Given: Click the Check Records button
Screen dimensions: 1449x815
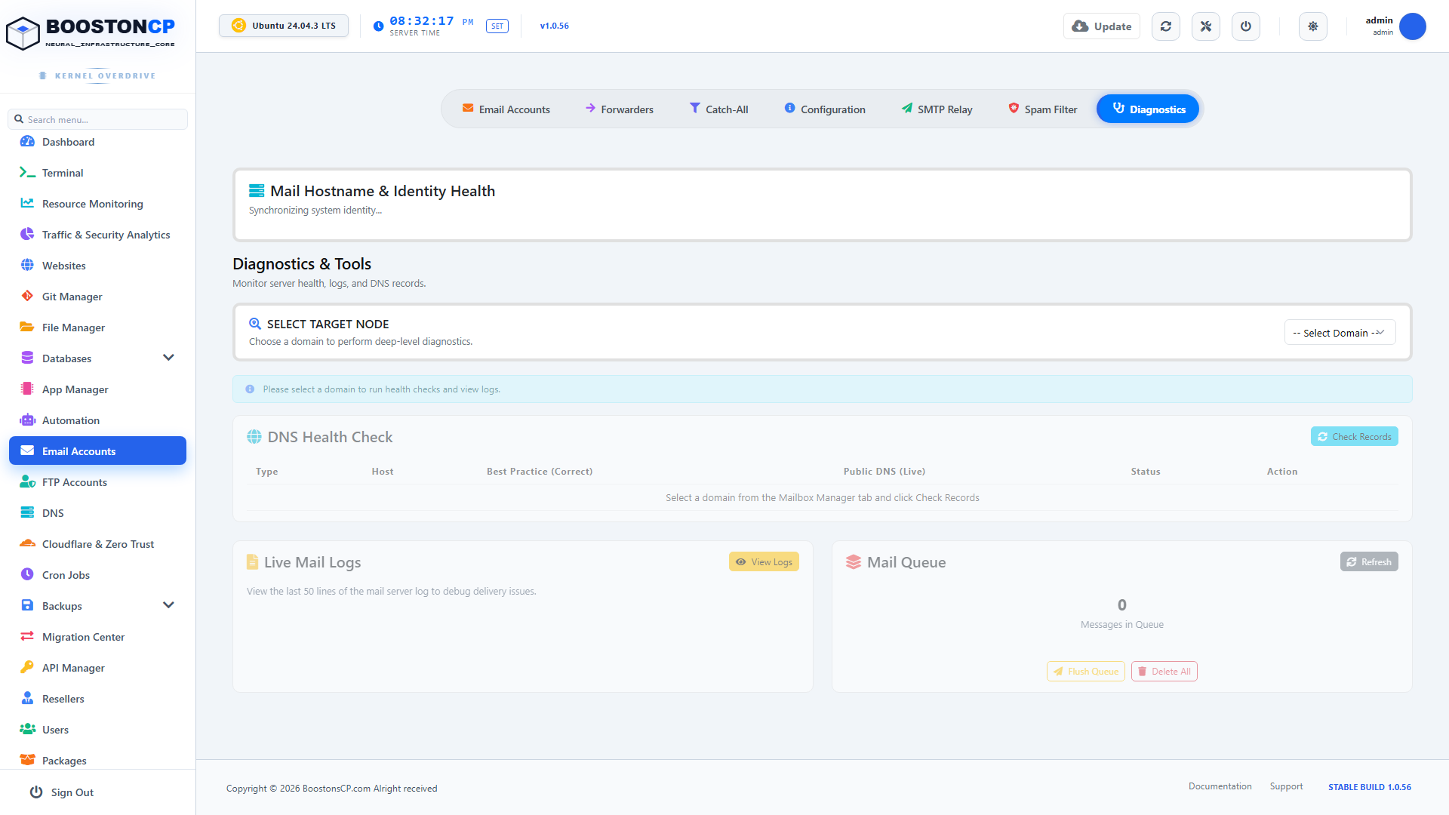Looking at the screenshot, I should pyautogui.click(x=1354, y=437).
